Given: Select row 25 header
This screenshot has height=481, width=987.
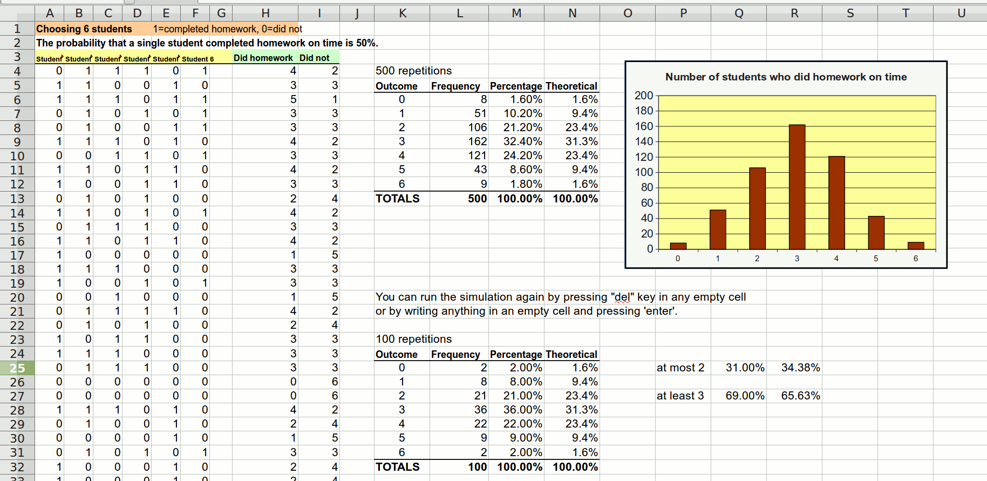Looking at the screenshot, I should (x=17, y=368).
